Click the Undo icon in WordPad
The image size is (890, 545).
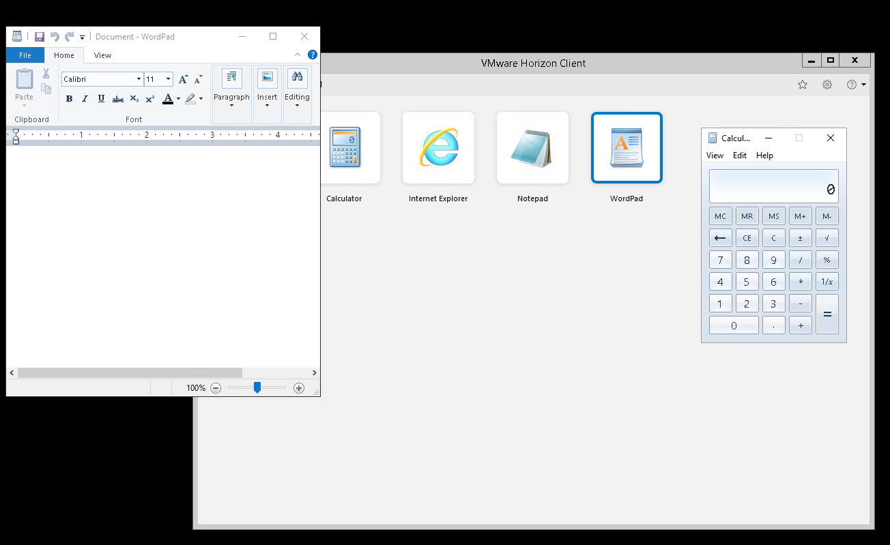(55, 37)
